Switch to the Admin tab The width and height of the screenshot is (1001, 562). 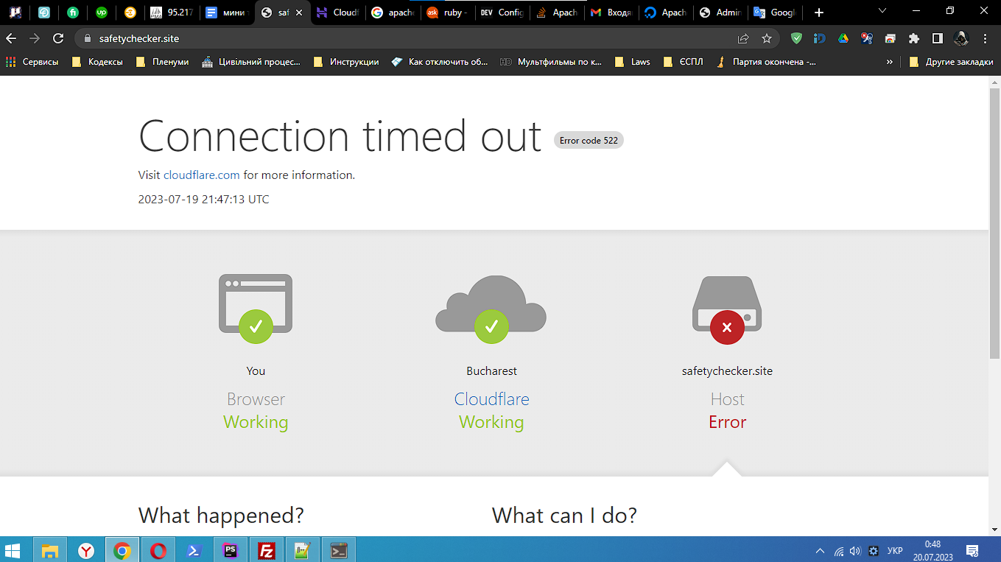tap(720, 13)
